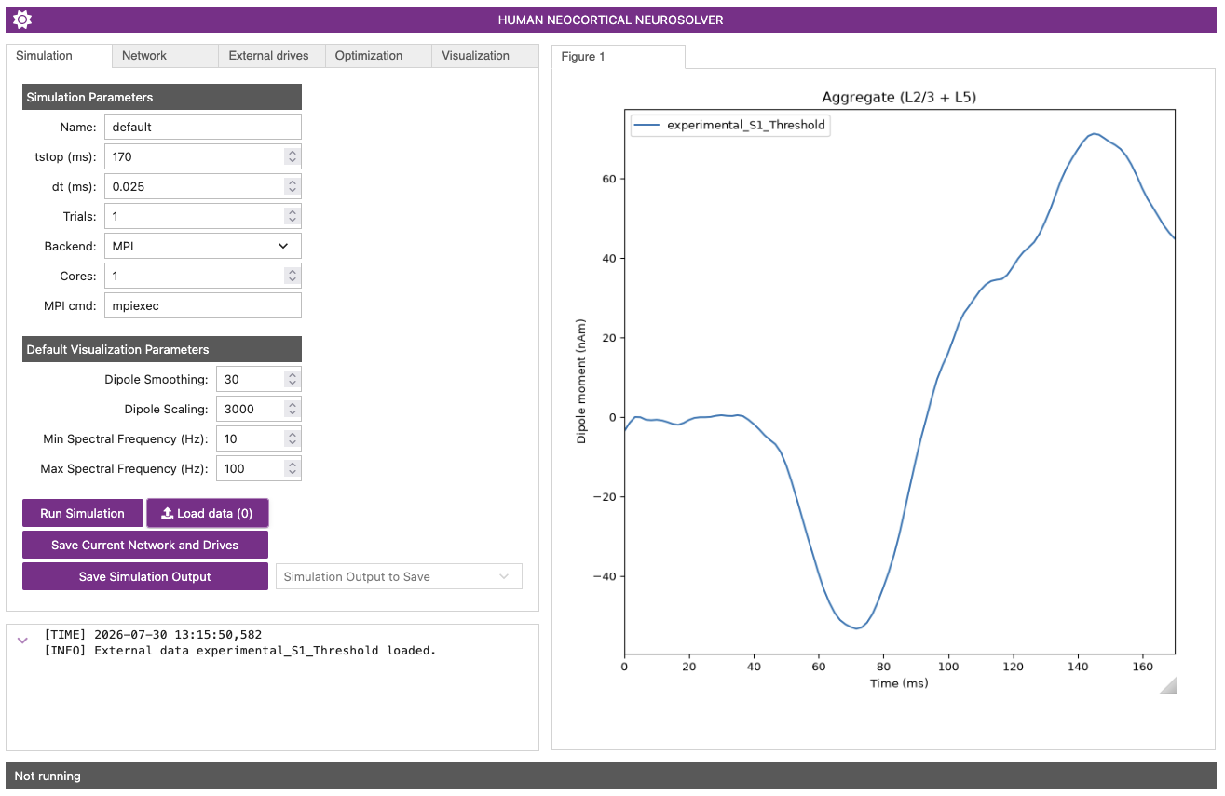Open the Backend MPI dropdown
This screenshot has width=1225, height=796.
(203, 246)
